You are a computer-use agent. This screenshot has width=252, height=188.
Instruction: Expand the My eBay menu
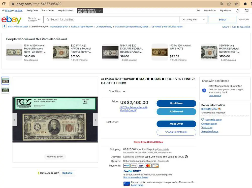[x=226, y=10]
